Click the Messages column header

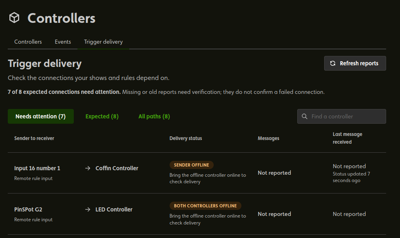coord(268,138)
